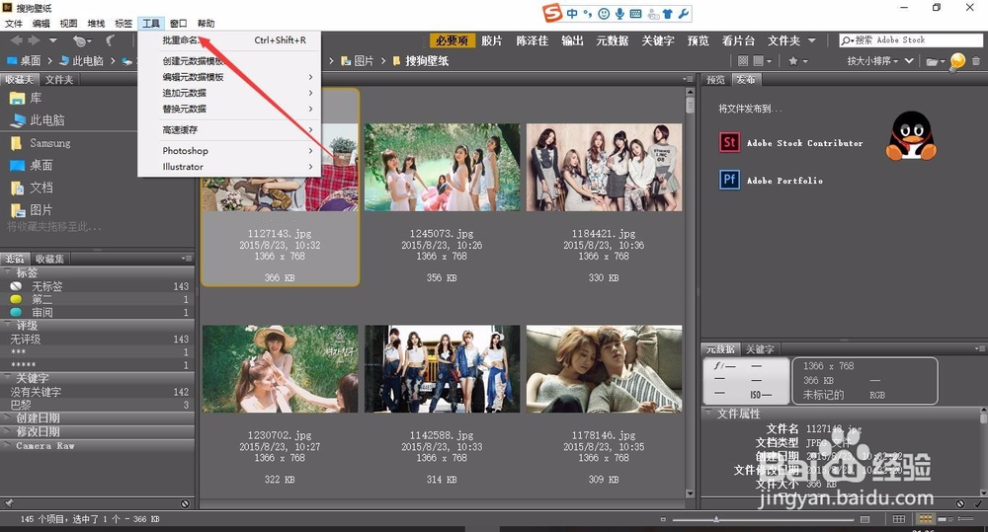Open the recent-files dropdown arrow beside the navigation arrows
Viewport: 988px width, 532px height.
(53, 40)
